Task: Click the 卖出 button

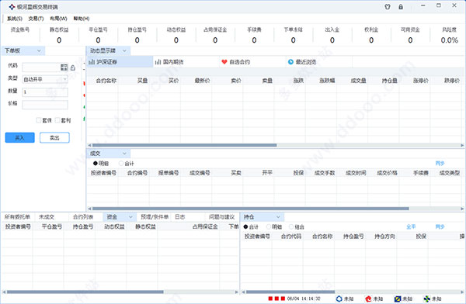Action: point(54,138)
